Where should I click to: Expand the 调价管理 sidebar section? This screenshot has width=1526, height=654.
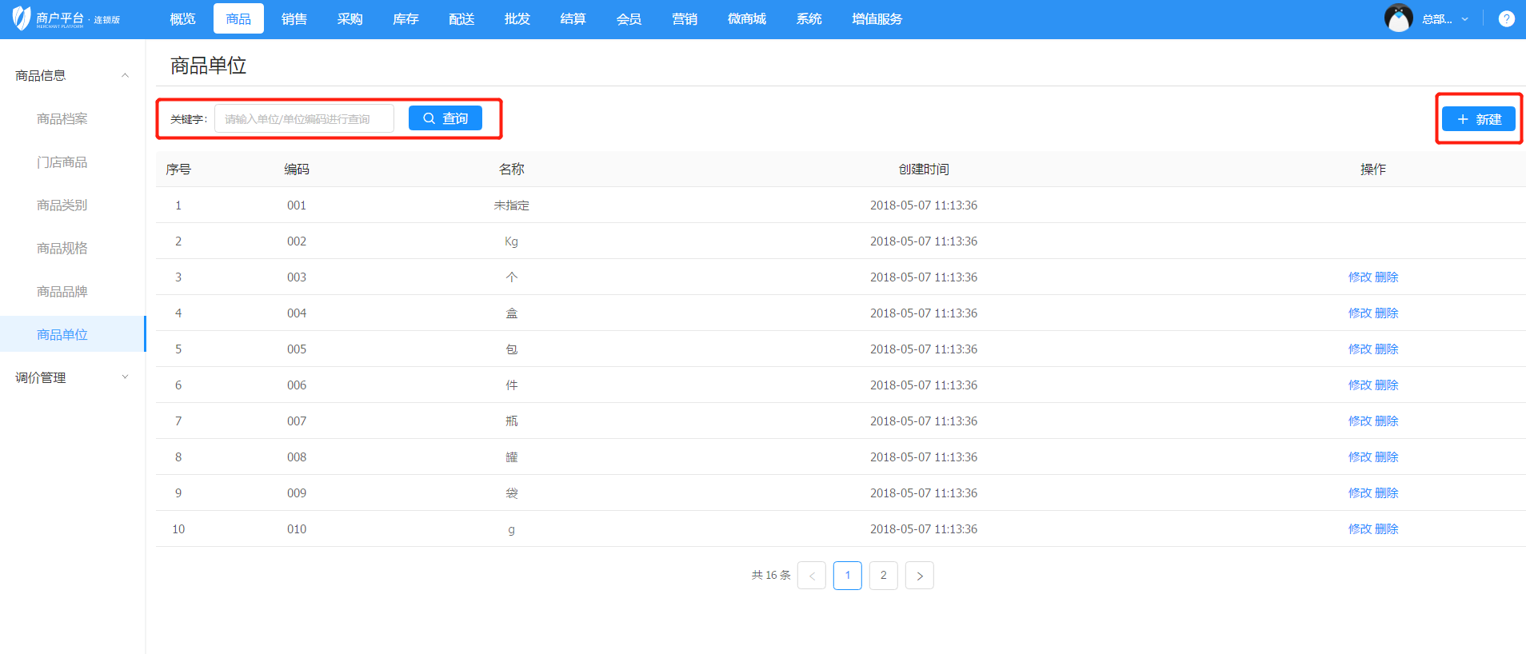point(125,377)
